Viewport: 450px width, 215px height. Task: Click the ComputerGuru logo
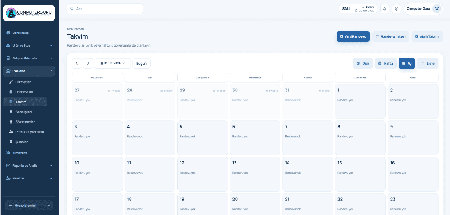[x=29, y=13]
